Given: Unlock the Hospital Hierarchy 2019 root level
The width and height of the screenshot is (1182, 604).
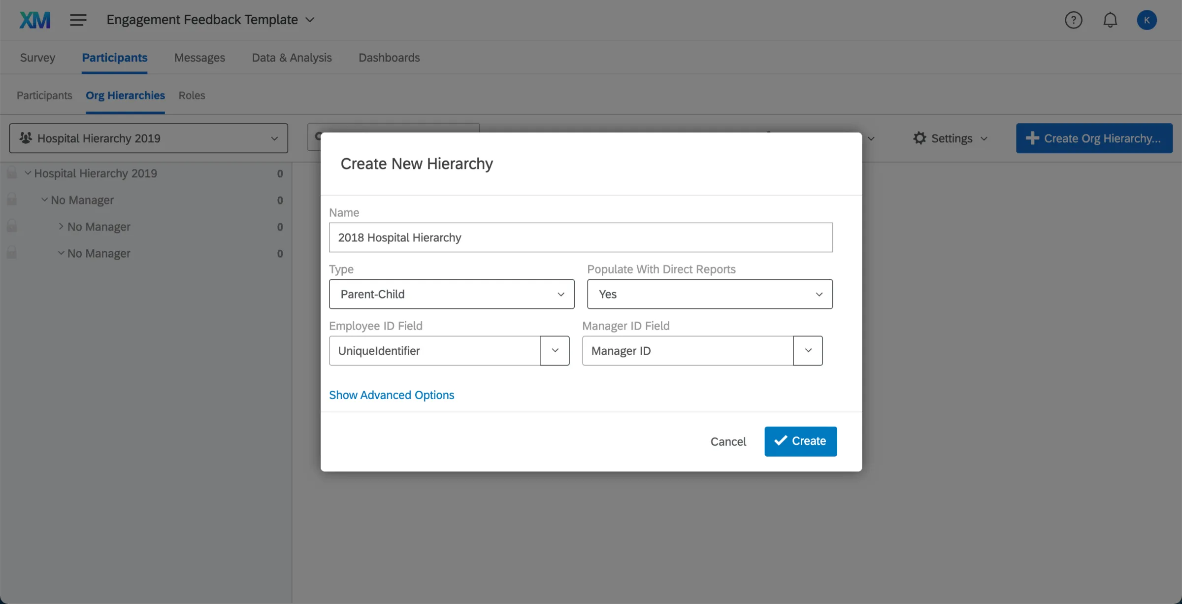Looking at the screenshot, I should [11, 172].
